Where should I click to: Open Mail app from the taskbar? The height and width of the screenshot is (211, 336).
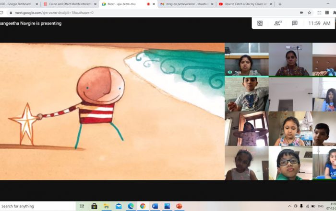pos(119,206)
